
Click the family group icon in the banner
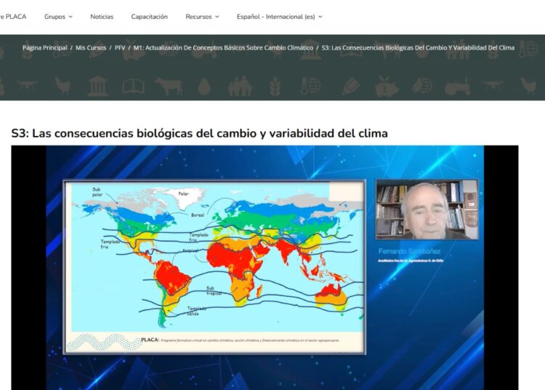point(240,87)
